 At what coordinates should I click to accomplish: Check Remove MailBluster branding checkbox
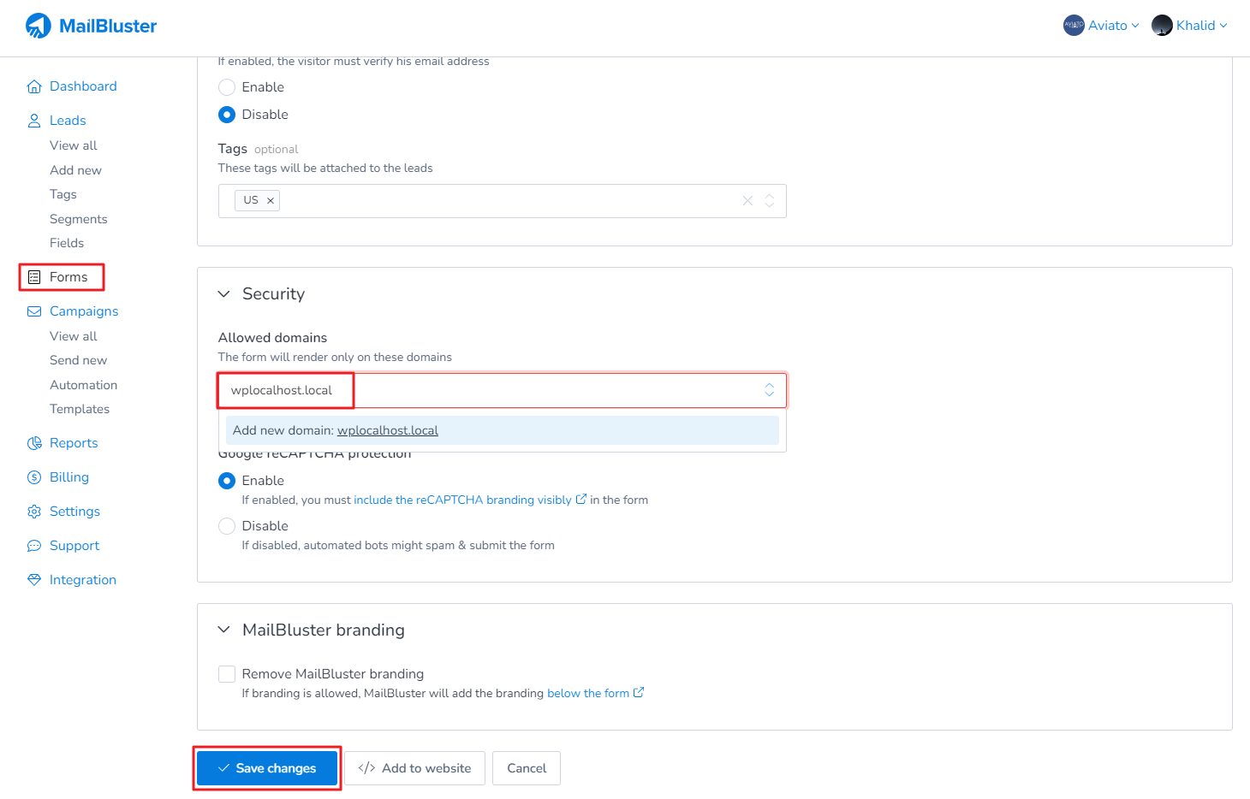[227, 674]
